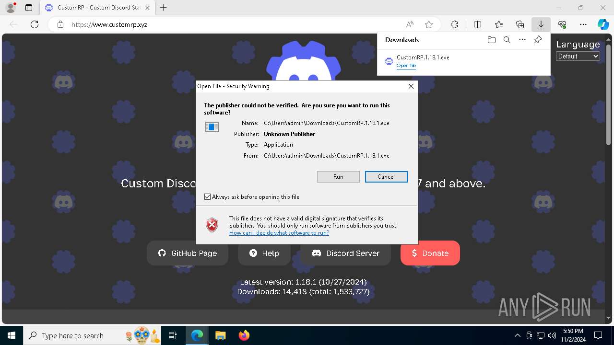Viewport: 614px width, 345px height.
Task: Open a new browser tab
Action: coord(164,8)
